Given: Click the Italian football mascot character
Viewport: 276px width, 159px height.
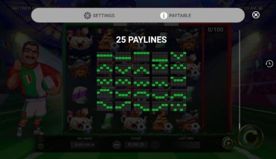Looking at the screenshot, I should [34, 89].
